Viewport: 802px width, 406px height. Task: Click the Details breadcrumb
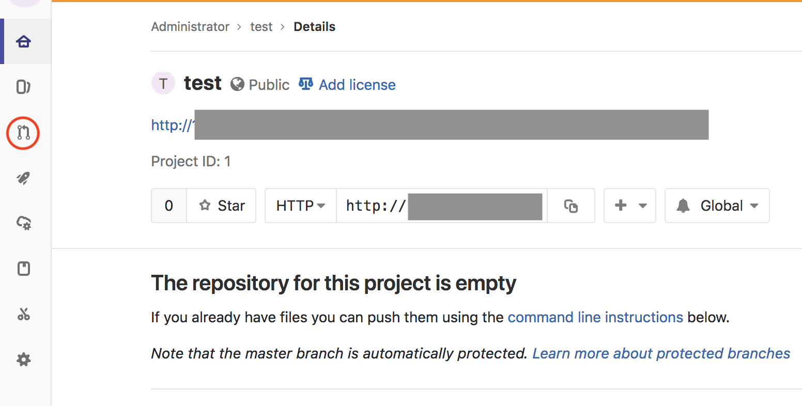click(314, 27)
